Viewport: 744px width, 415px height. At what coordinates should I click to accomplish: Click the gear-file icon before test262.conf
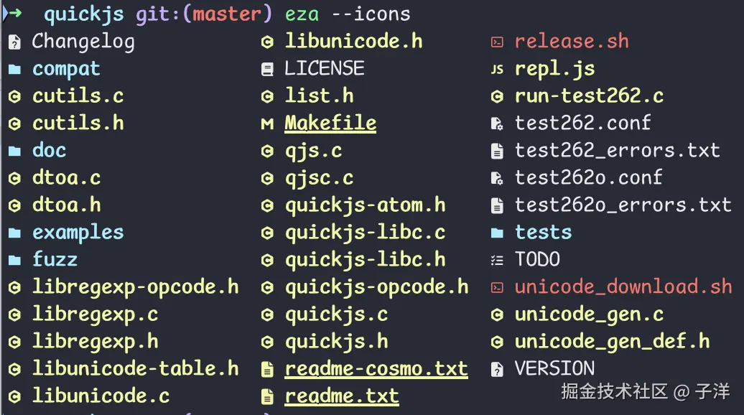(x=496, y=124)
